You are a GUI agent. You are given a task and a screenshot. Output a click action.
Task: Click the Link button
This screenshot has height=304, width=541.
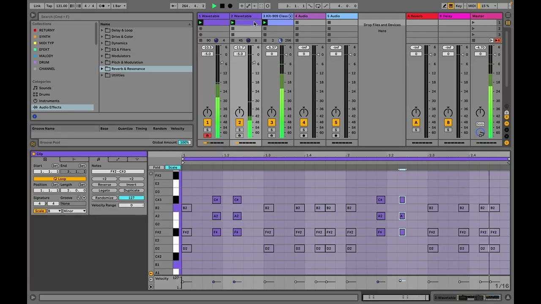coord(37,6)
